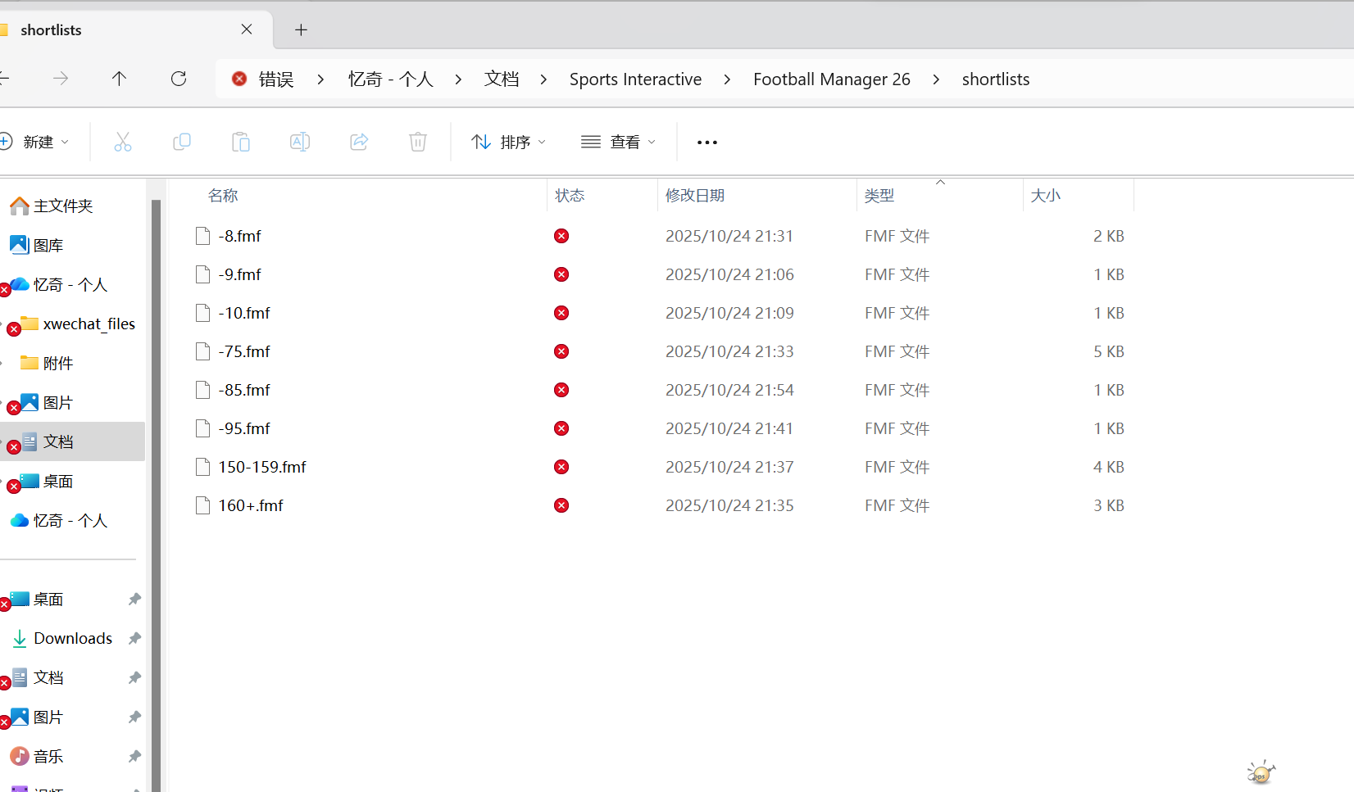Select the 150-159.fmf file
The height and width of the screenshot is (792, 1354).
[x=262, y=467]
